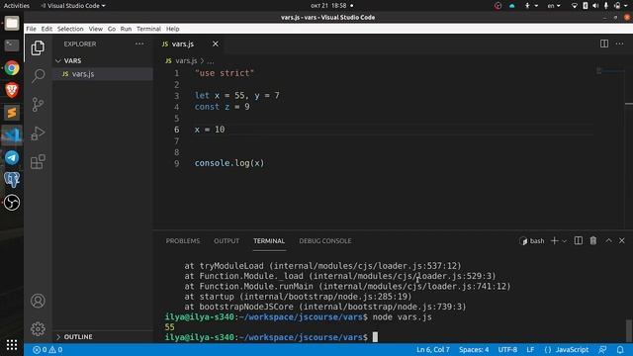Image resolution: width=633 pixels, height=356 pixels.
Task: Launch Brave browser from the dock
Action: click(12, 90)
